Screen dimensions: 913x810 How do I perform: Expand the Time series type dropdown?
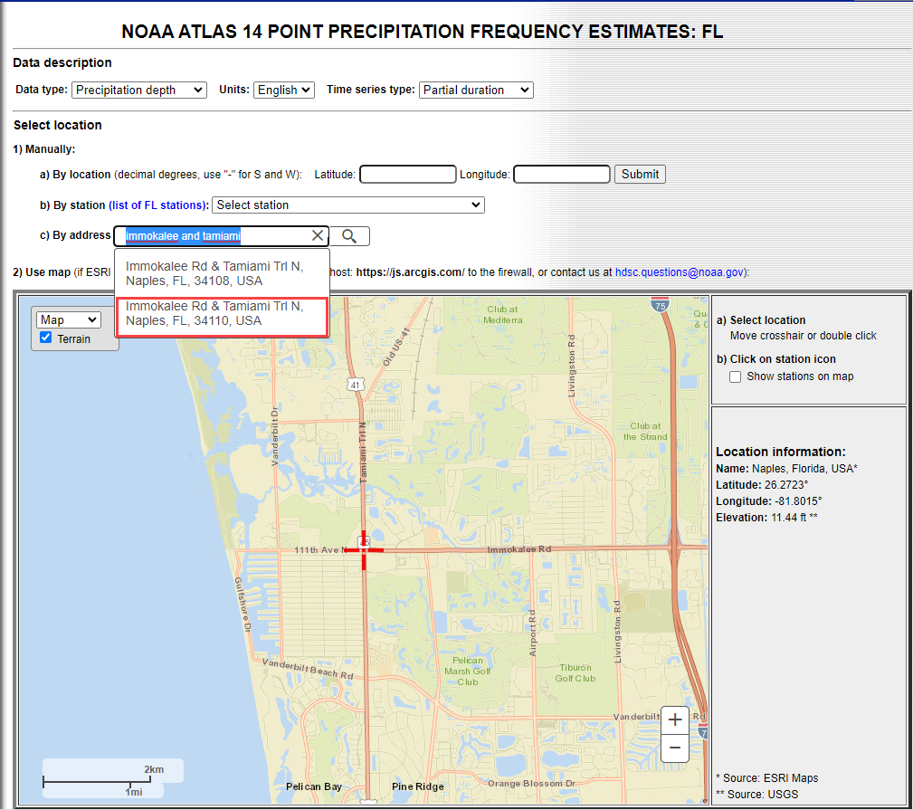click(476, 90)
